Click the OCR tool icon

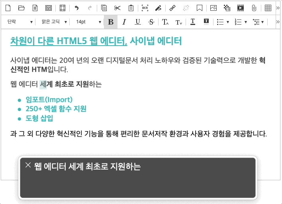tap(145, 8)
